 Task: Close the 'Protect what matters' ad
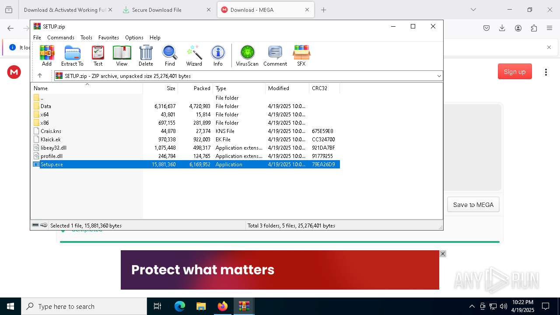click(x=443, y=254)
